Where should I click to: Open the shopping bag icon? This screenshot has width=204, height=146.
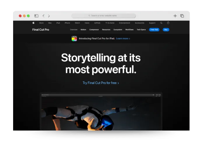[x=168, y=23]
